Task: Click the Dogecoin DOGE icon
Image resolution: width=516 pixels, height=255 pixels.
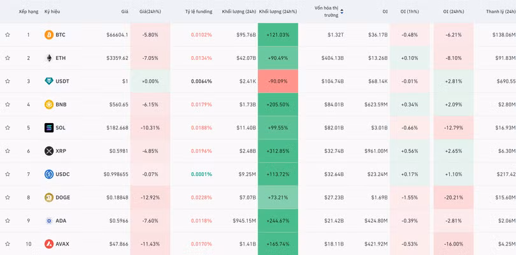Action: point(49,198)
